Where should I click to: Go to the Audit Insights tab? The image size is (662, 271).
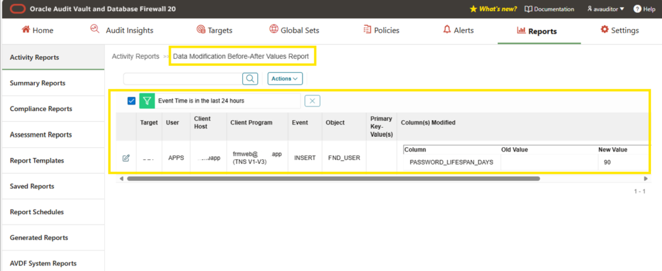click(x=122, y=30)
